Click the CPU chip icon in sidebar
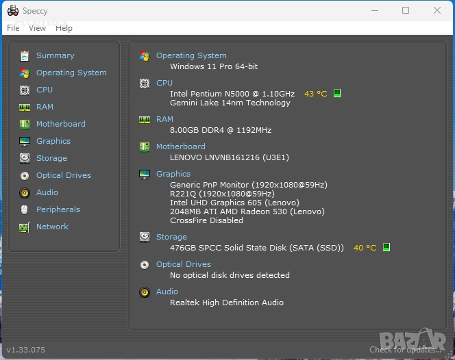 (25, 90)
